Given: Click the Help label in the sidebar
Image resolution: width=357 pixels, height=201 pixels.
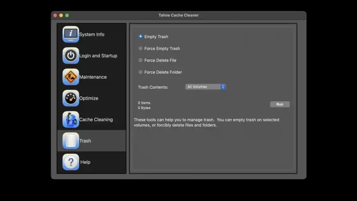Looking at the screenshot, I should 85,162.
